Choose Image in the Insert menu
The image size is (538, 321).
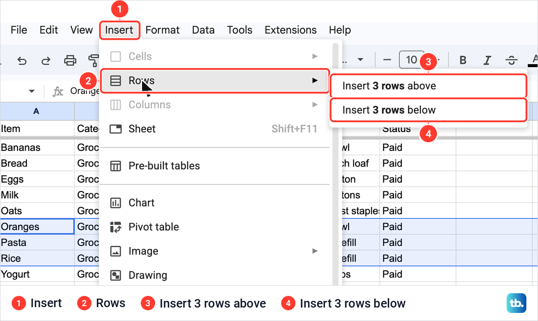[x=214, y=251]
